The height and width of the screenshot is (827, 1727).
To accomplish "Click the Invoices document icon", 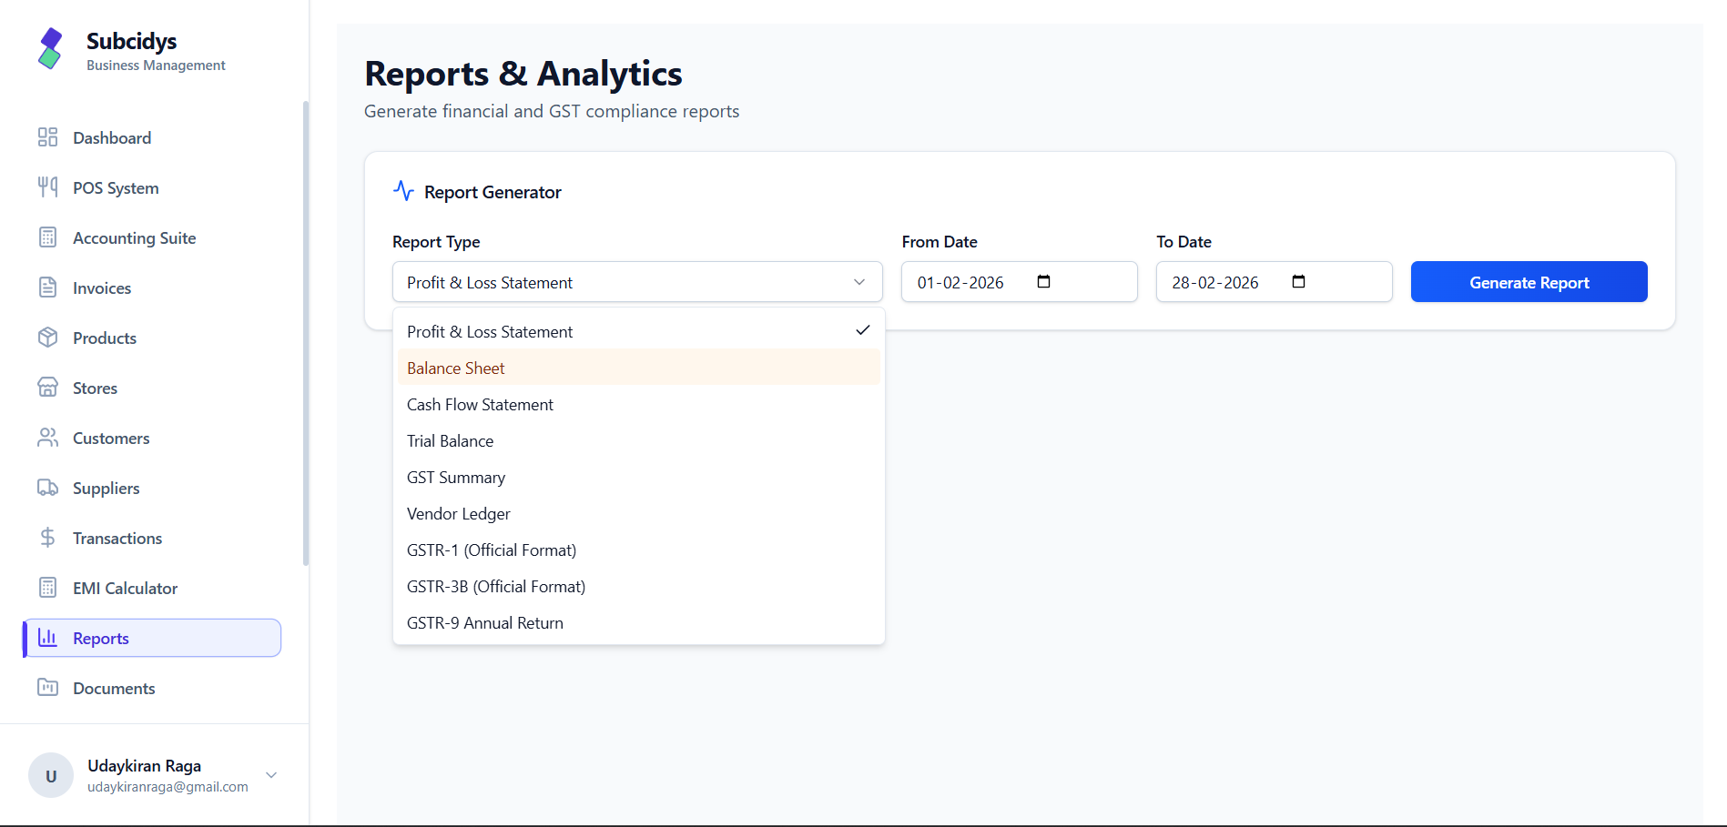I will (47, 287).
